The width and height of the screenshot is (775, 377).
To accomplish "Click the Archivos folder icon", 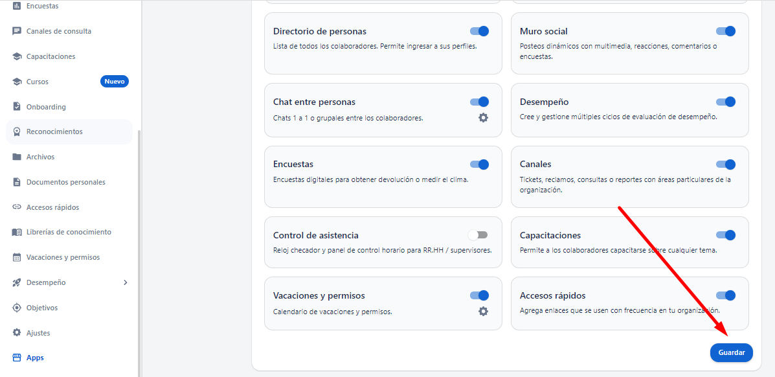I will [17, 157].
